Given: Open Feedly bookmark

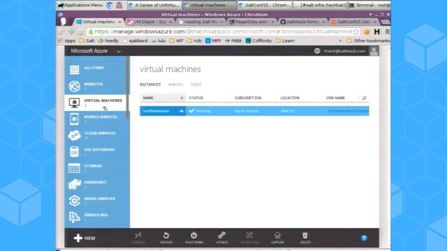Looking at the screenshot, I should (x=108, y=40).
